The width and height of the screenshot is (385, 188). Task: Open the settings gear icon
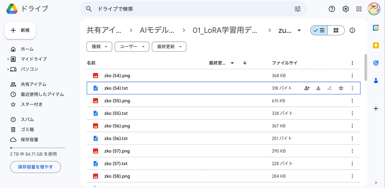click(x=346, y=9)
